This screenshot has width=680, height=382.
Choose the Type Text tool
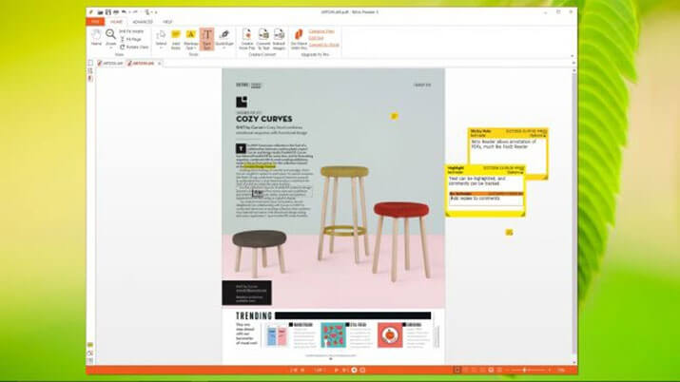207,39
